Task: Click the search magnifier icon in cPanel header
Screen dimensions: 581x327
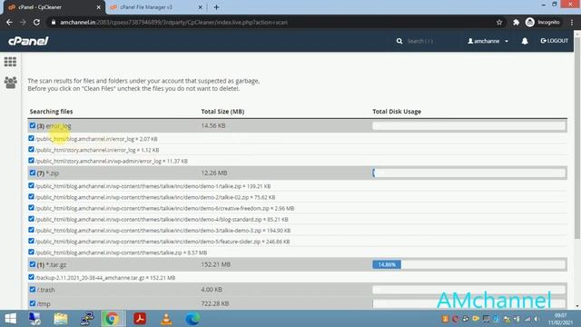Action: tap(399, 41)
